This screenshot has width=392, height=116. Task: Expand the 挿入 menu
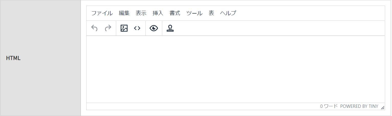coord(158,13)
